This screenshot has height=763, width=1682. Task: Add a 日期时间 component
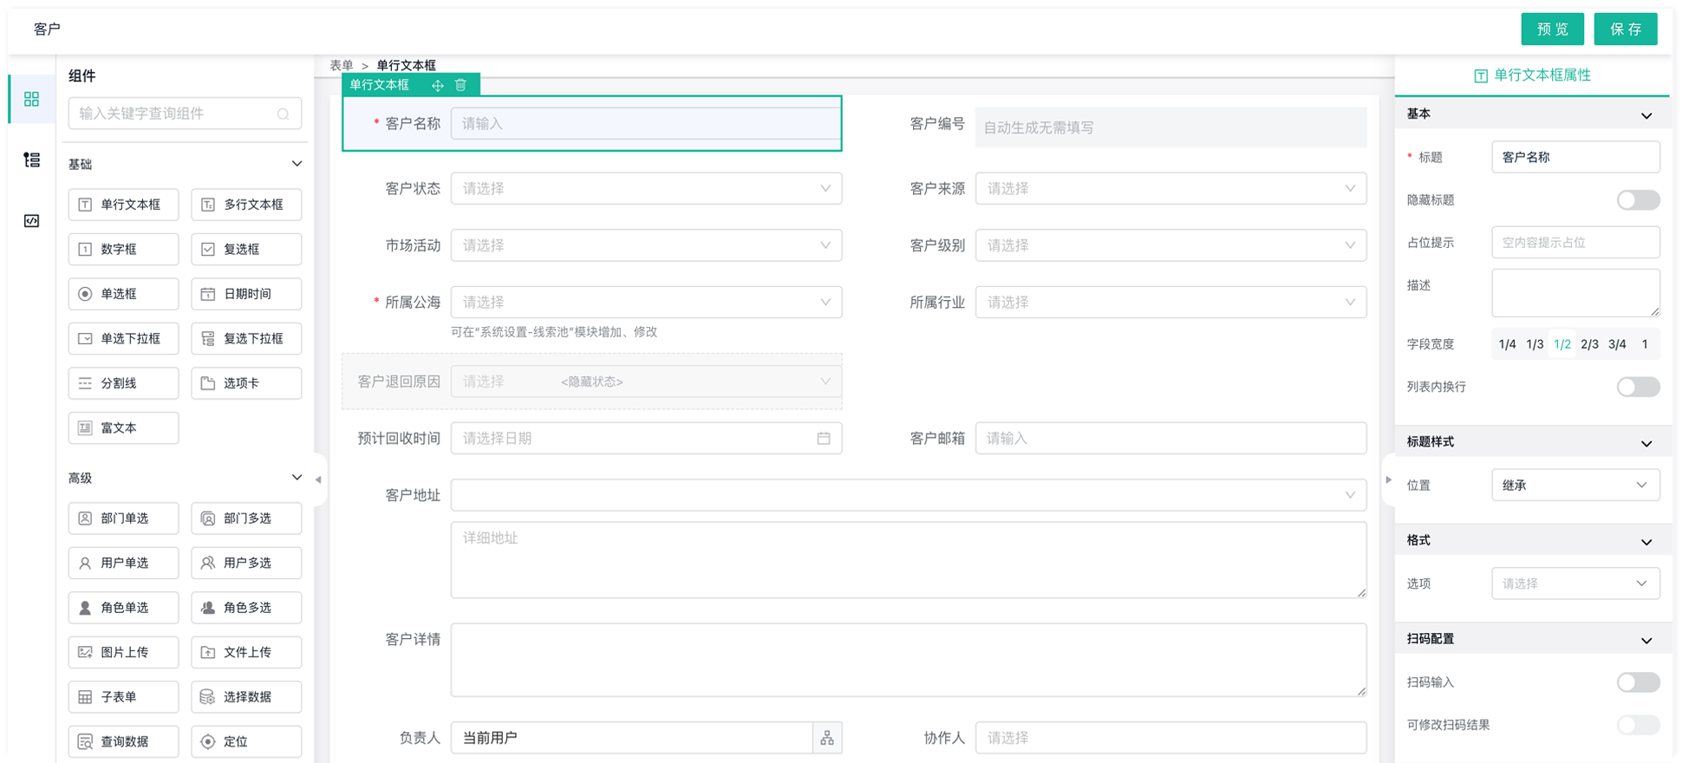pyautogui.click(x=246, y=294)
